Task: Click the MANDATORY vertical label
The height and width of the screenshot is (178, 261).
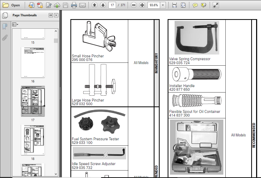Action: pos(156,63)
